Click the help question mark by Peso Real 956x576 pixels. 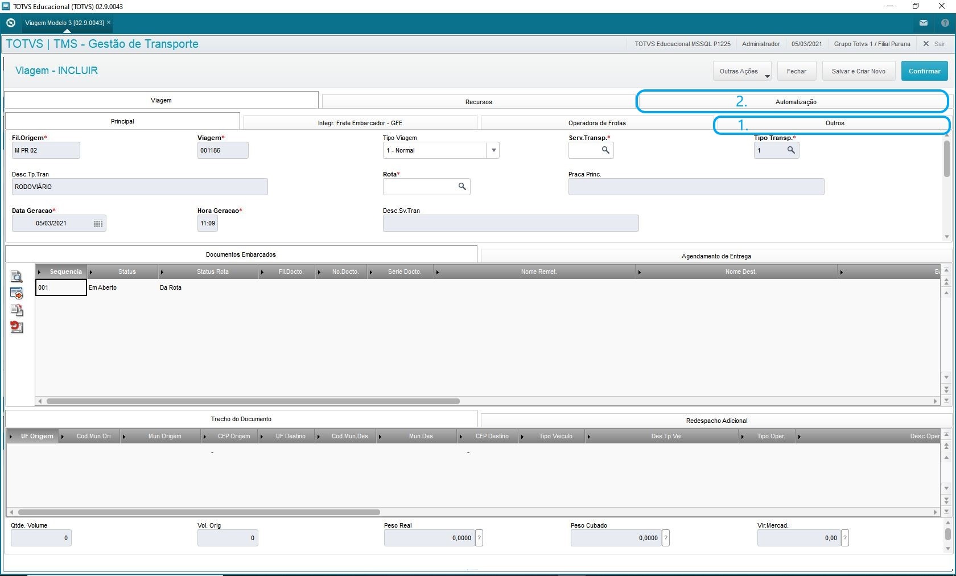point(479,538)
